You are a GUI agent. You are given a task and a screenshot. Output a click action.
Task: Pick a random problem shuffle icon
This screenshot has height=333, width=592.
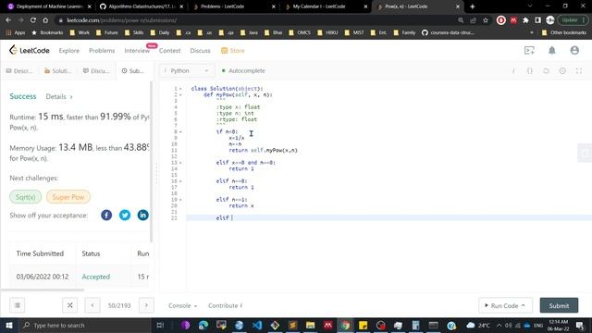[x=70, y=305]
